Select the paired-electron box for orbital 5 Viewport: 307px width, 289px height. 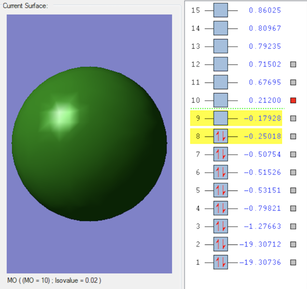pyautogui.click(x=220, y=190)
